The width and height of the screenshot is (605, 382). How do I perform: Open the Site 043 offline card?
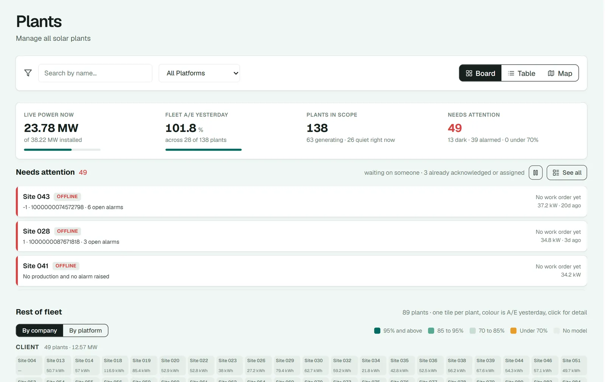[x=301, y=201]
